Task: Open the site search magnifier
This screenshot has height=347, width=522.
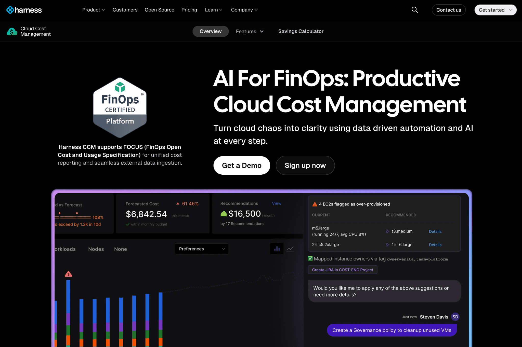Action: [x=415, y=10]
